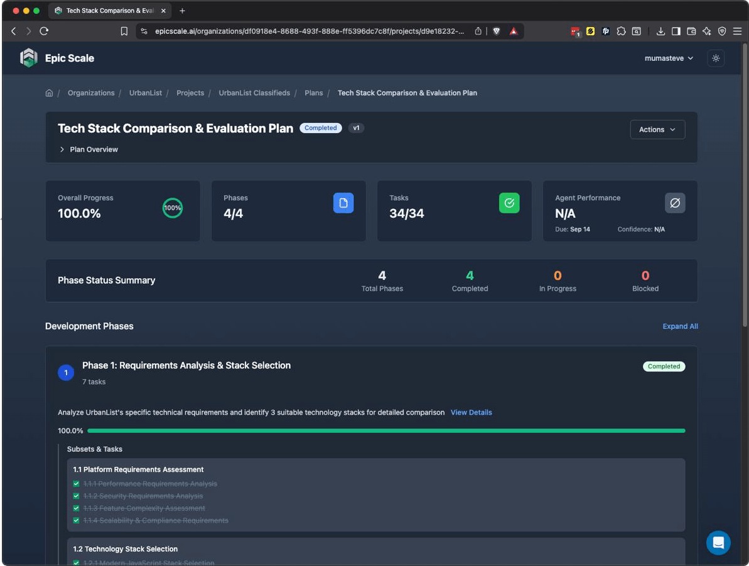
Task: Click the Tasks 34/34 value
Action: click(x=406, y=213)
